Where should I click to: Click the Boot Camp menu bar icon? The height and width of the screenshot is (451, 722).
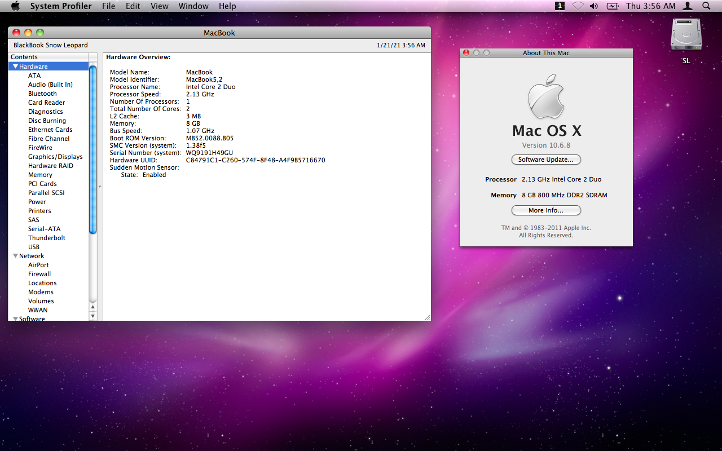tap(560, 6)
